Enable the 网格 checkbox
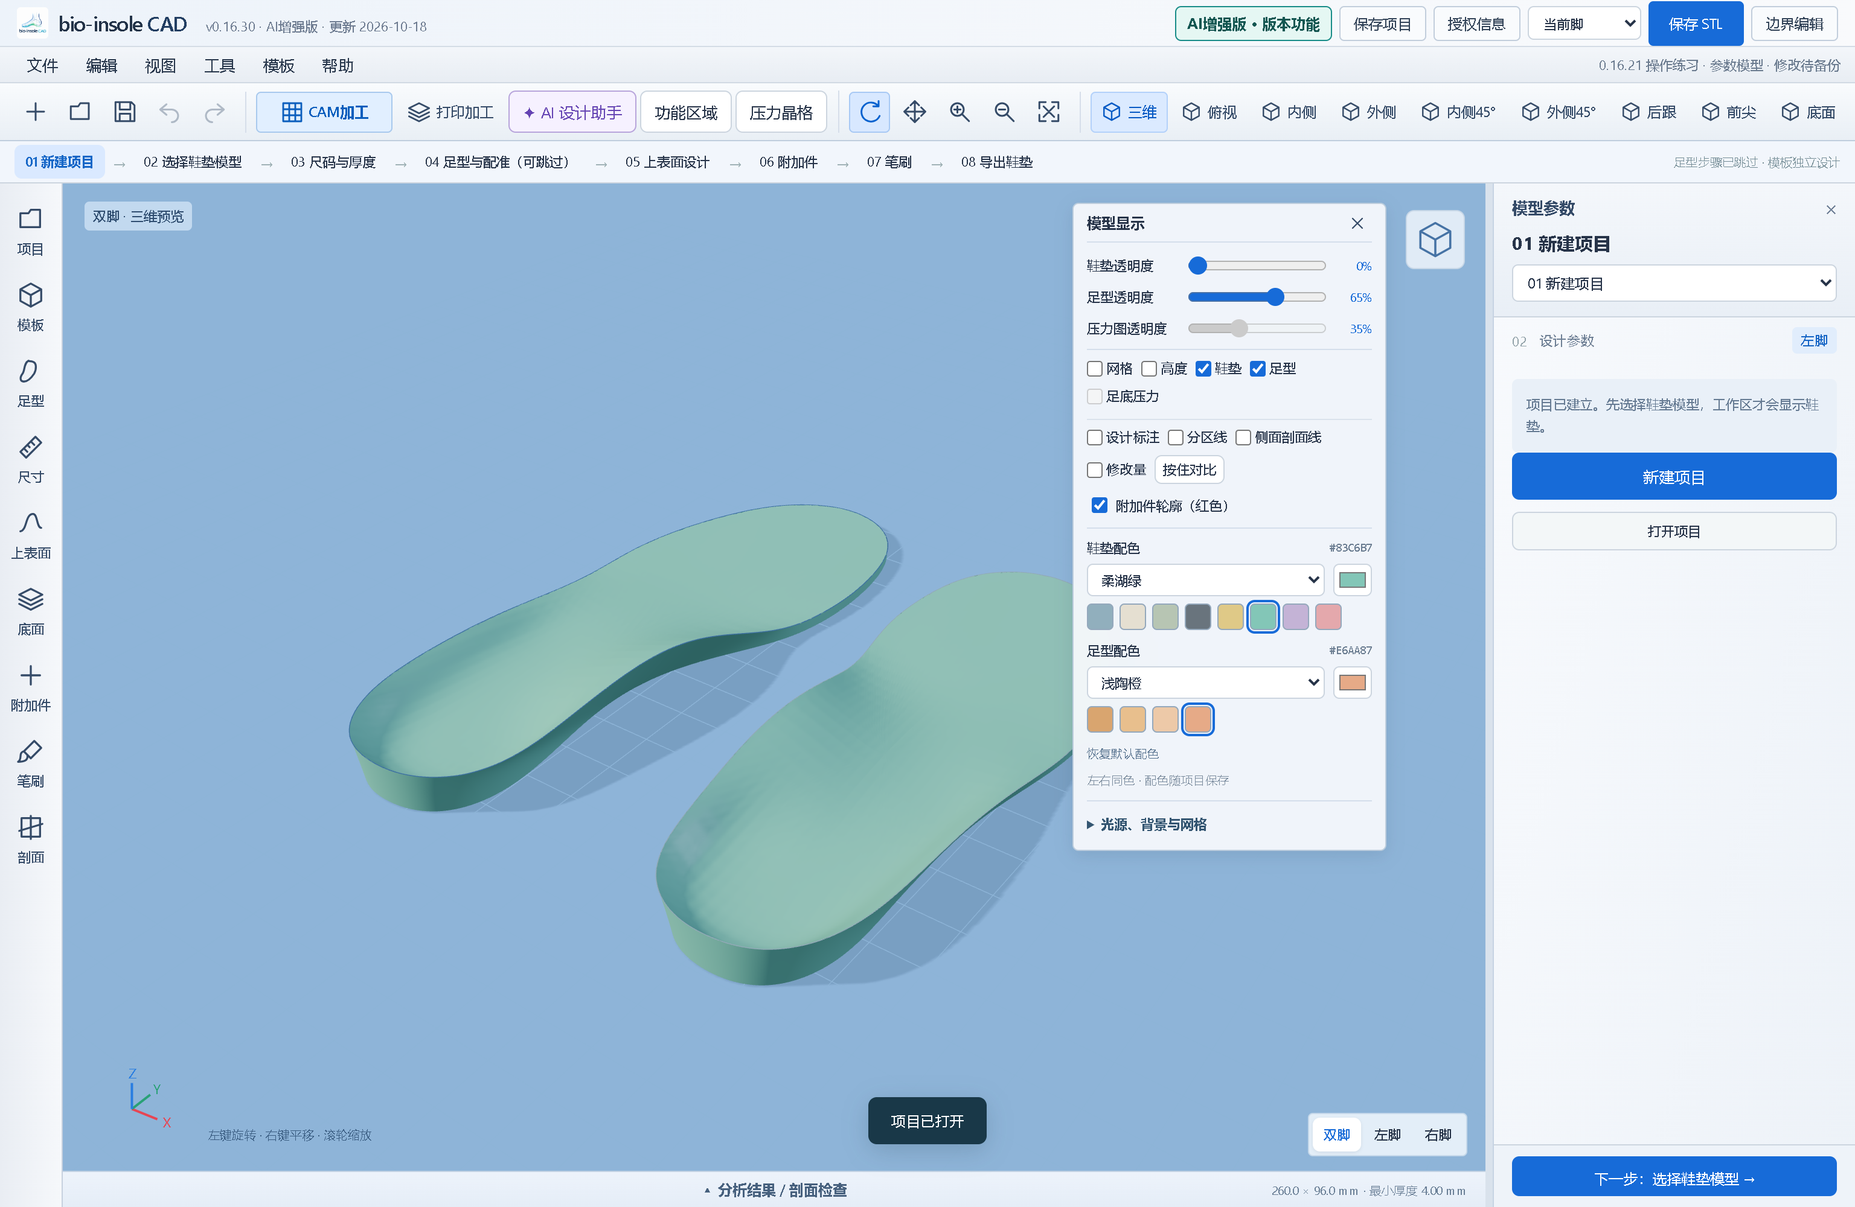The height and width of the screenshot is (1207, 1855). click(x=1094, y=369)
